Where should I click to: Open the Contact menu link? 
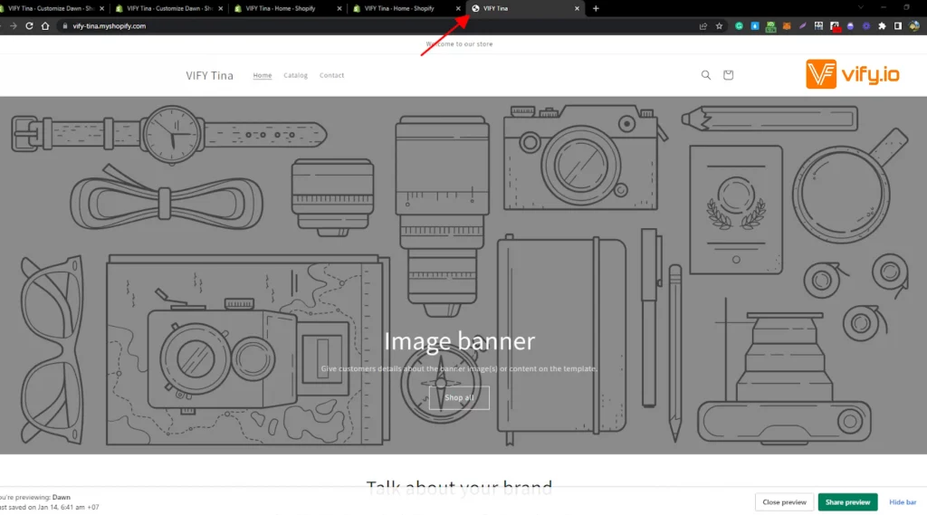(331, 75)
